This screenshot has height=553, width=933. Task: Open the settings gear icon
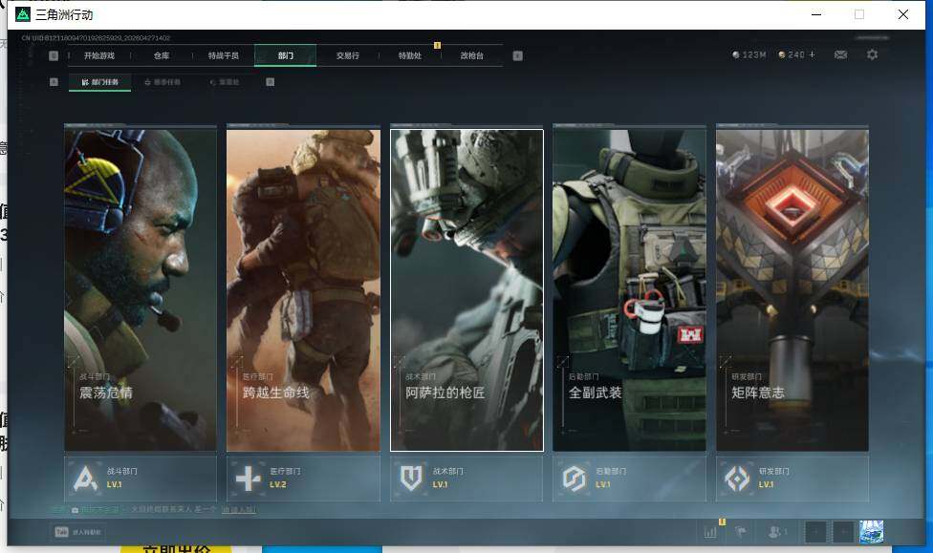pyautogui.click(x=873, y=54)
